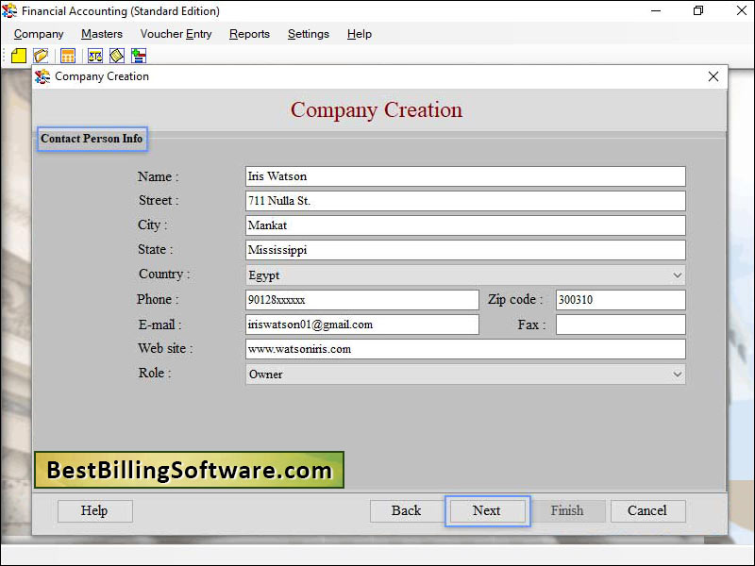
Task: Click the Company Creation dialog title icon
Action: (43, 76)
